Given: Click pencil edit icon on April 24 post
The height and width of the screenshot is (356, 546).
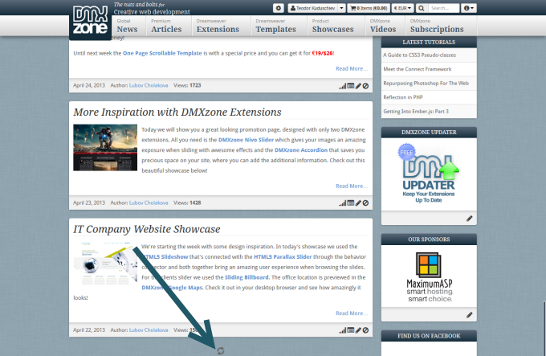Looking at the screenshot, I should pos(358,86).
